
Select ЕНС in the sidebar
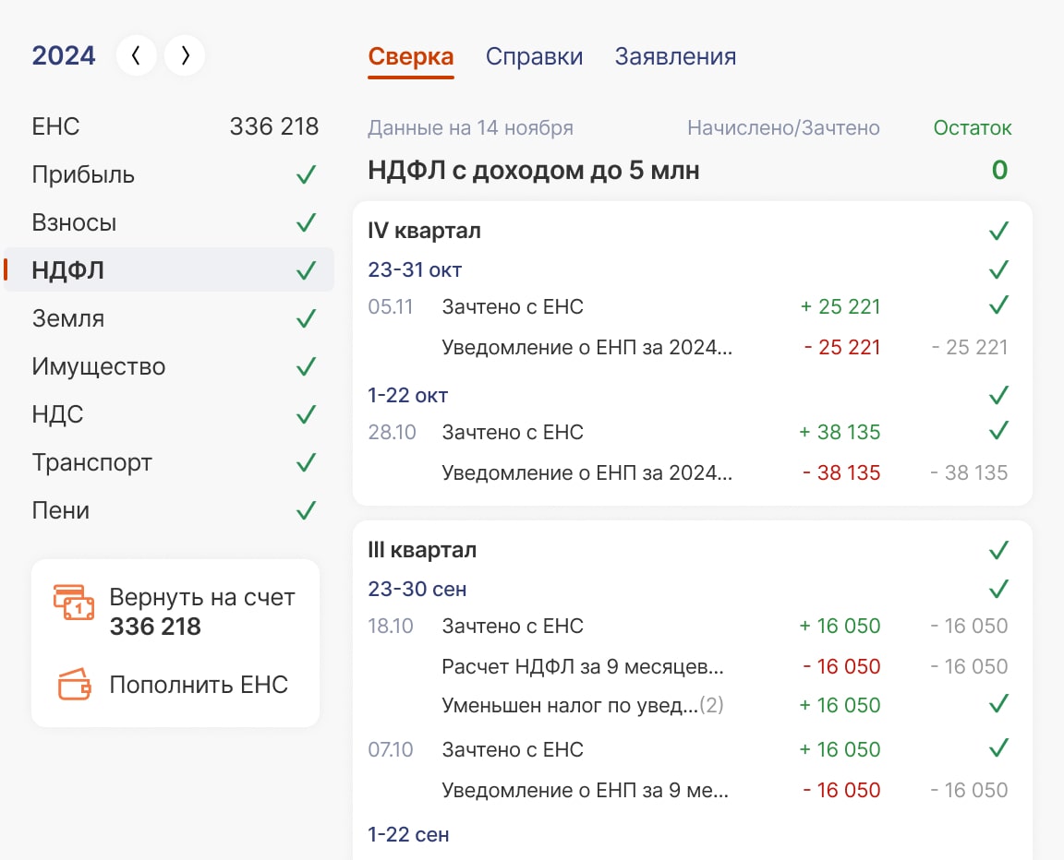pos(175,126)
